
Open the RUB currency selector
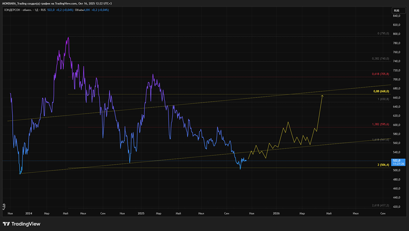coord(398,11)
